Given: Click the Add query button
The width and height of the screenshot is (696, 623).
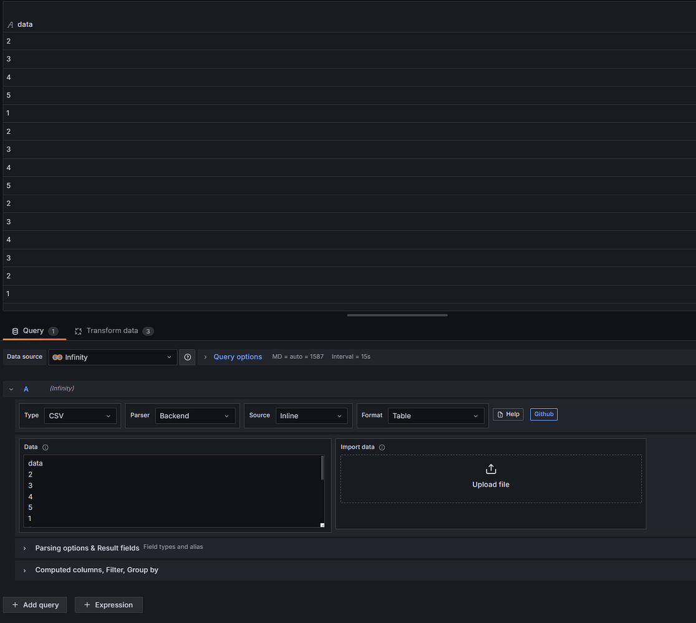Looking at the screenshot, I should (x=35, y=604).
